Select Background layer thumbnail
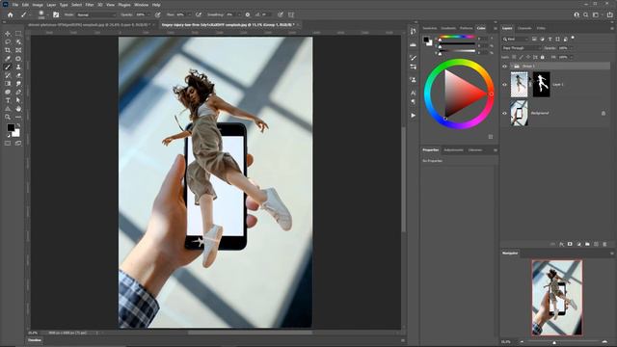The width and height of the screenshot is (617, 347). (519, 113)
